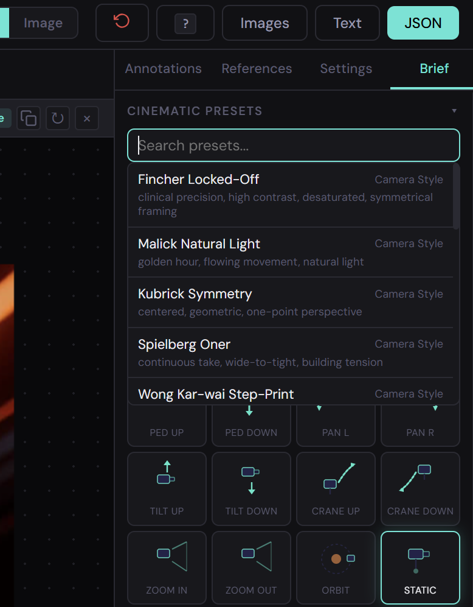
Task: Click the Images button
Action: point(264,23)
